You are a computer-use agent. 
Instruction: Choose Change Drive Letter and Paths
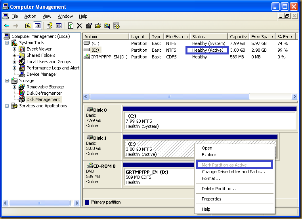233,172
